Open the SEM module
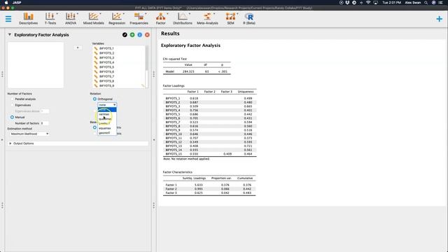The width and height of the screenshot is (448, 252). point(230,19)
